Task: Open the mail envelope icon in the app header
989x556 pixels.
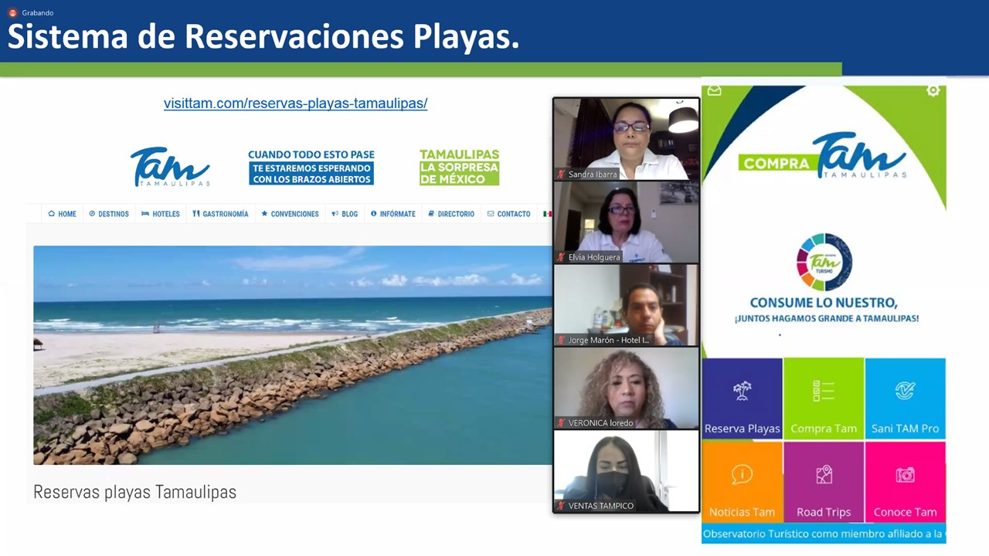Action: click(x=714, y=90)
